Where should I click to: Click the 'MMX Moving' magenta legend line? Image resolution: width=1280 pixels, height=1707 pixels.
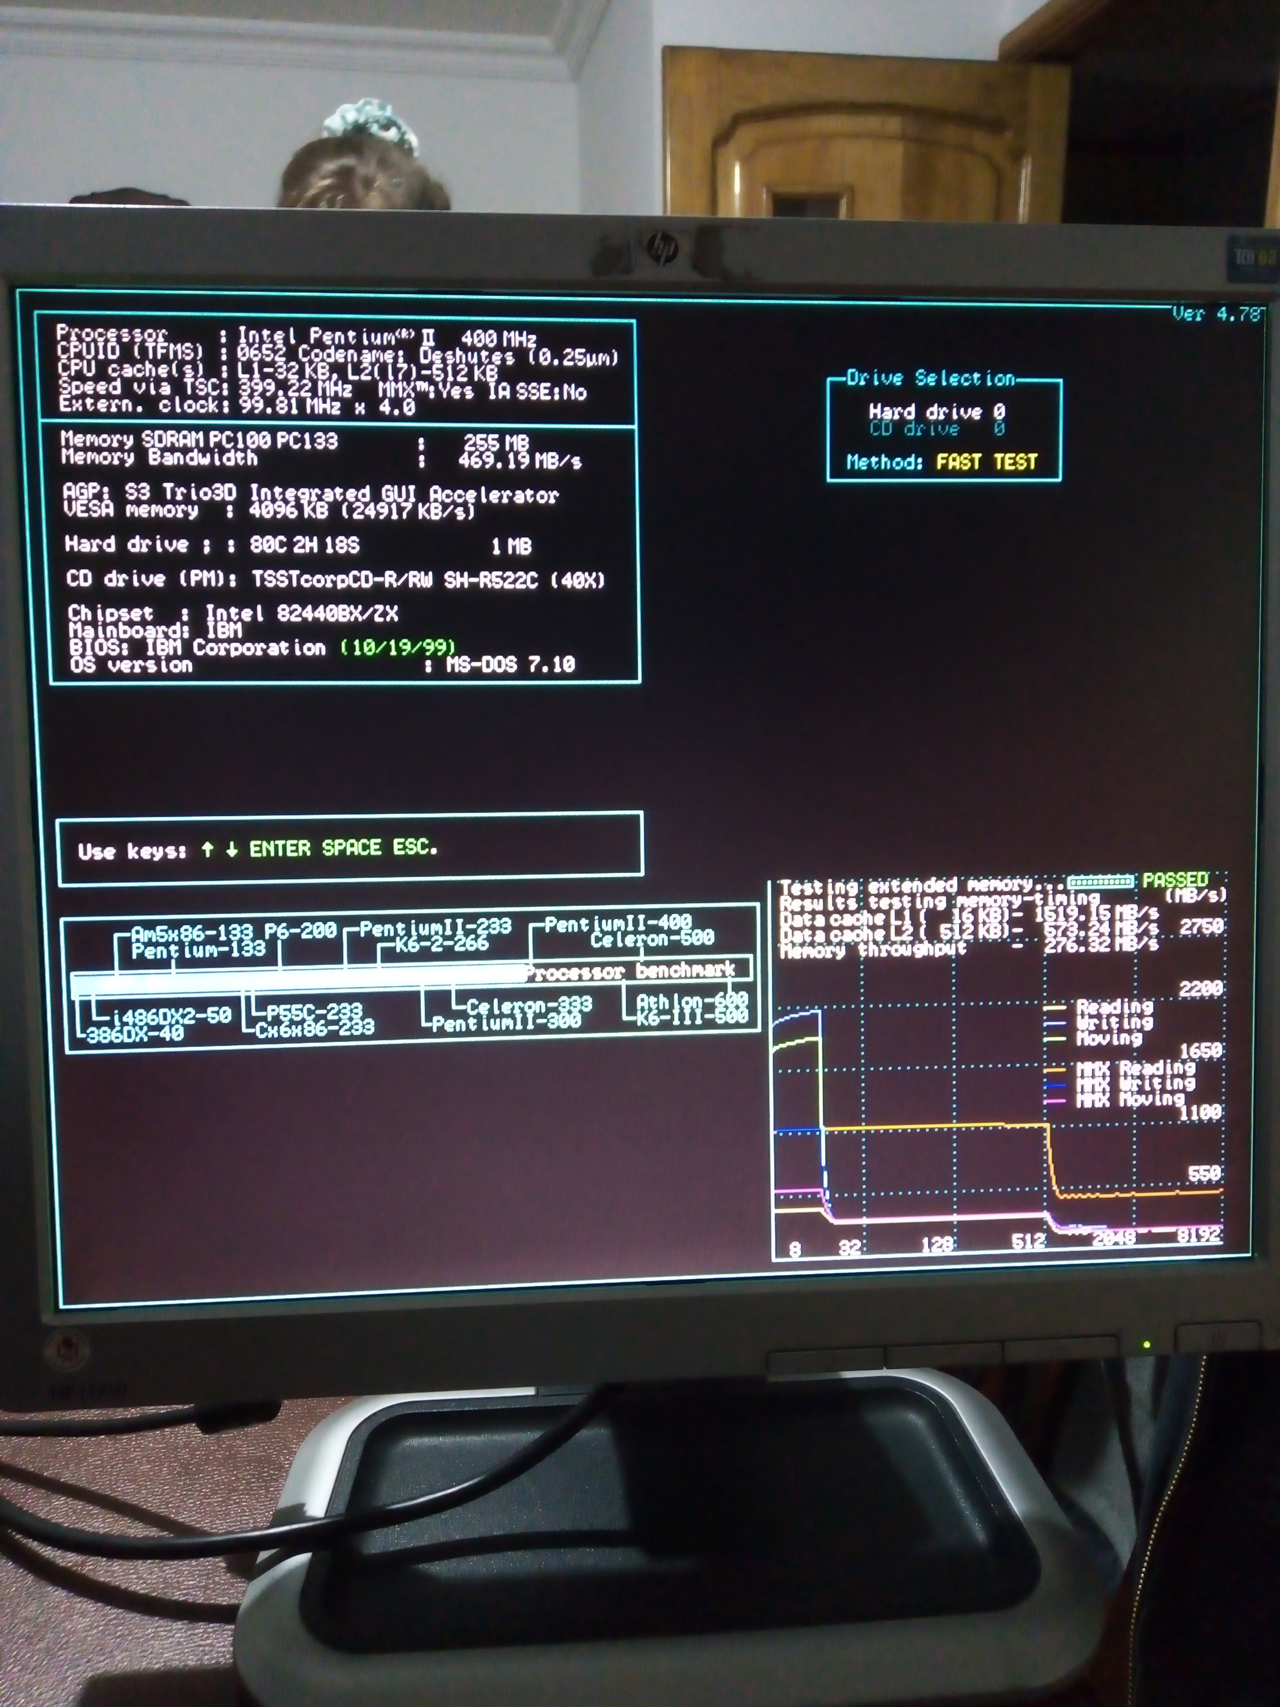[x=1055, y=1101]
